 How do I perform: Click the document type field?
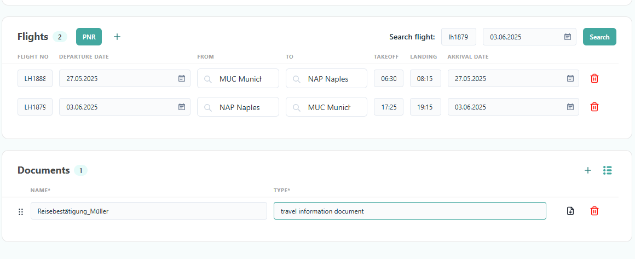[x=409, y=211]
